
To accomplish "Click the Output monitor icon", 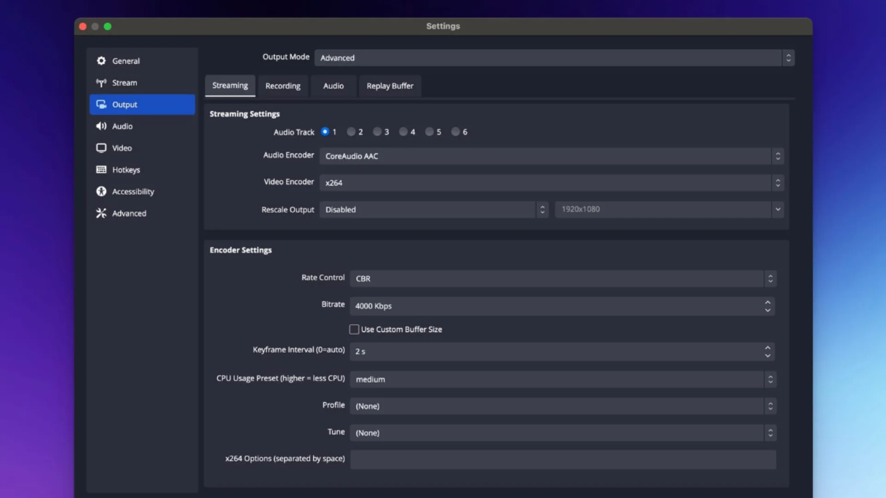I will (101, 104).
